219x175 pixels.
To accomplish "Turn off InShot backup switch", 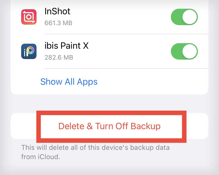I will point(184,17).
